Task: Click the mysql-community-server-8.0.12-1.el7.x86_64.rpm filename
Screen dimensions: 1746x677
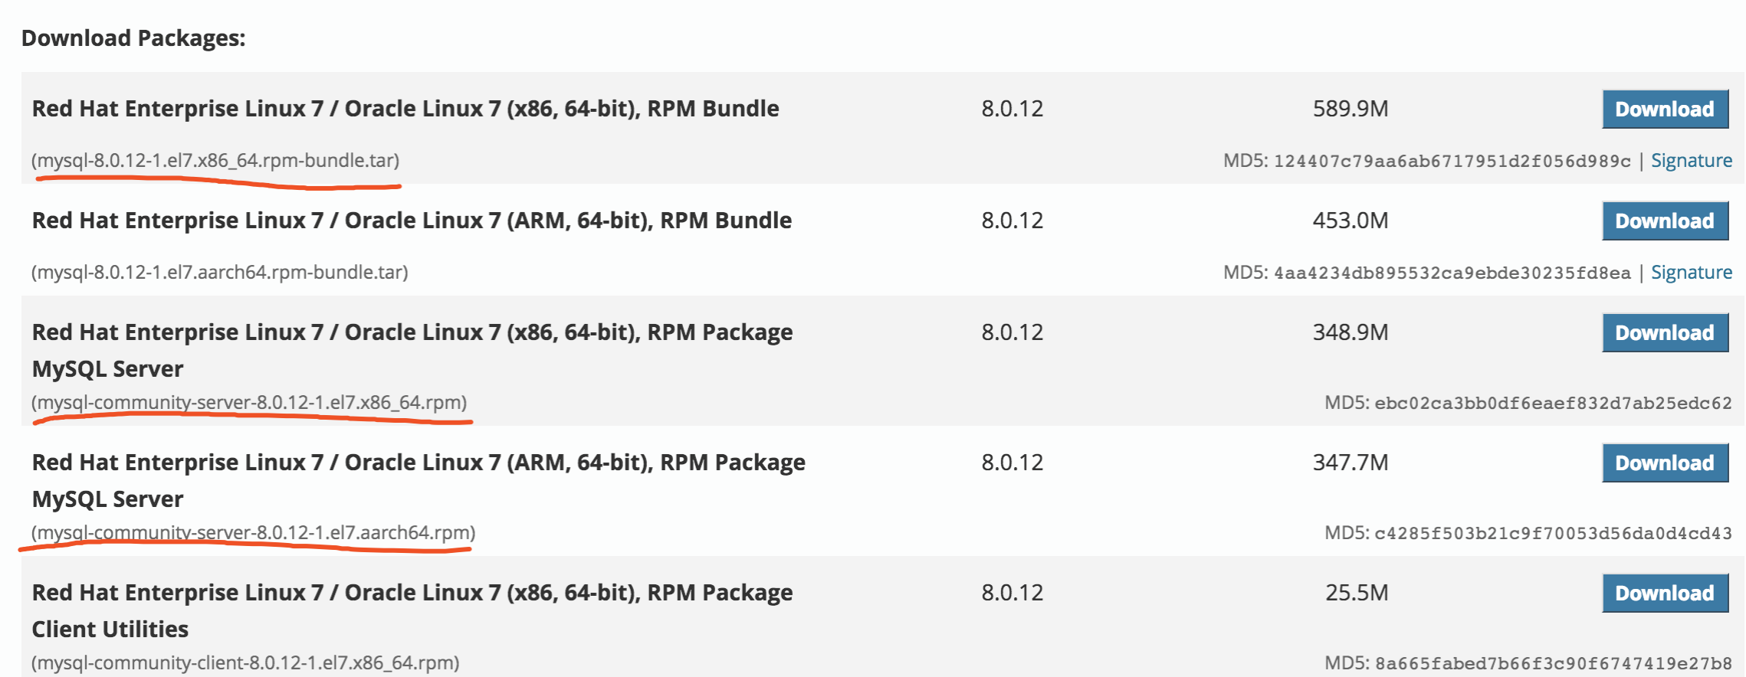Action: tap(249, 403)
